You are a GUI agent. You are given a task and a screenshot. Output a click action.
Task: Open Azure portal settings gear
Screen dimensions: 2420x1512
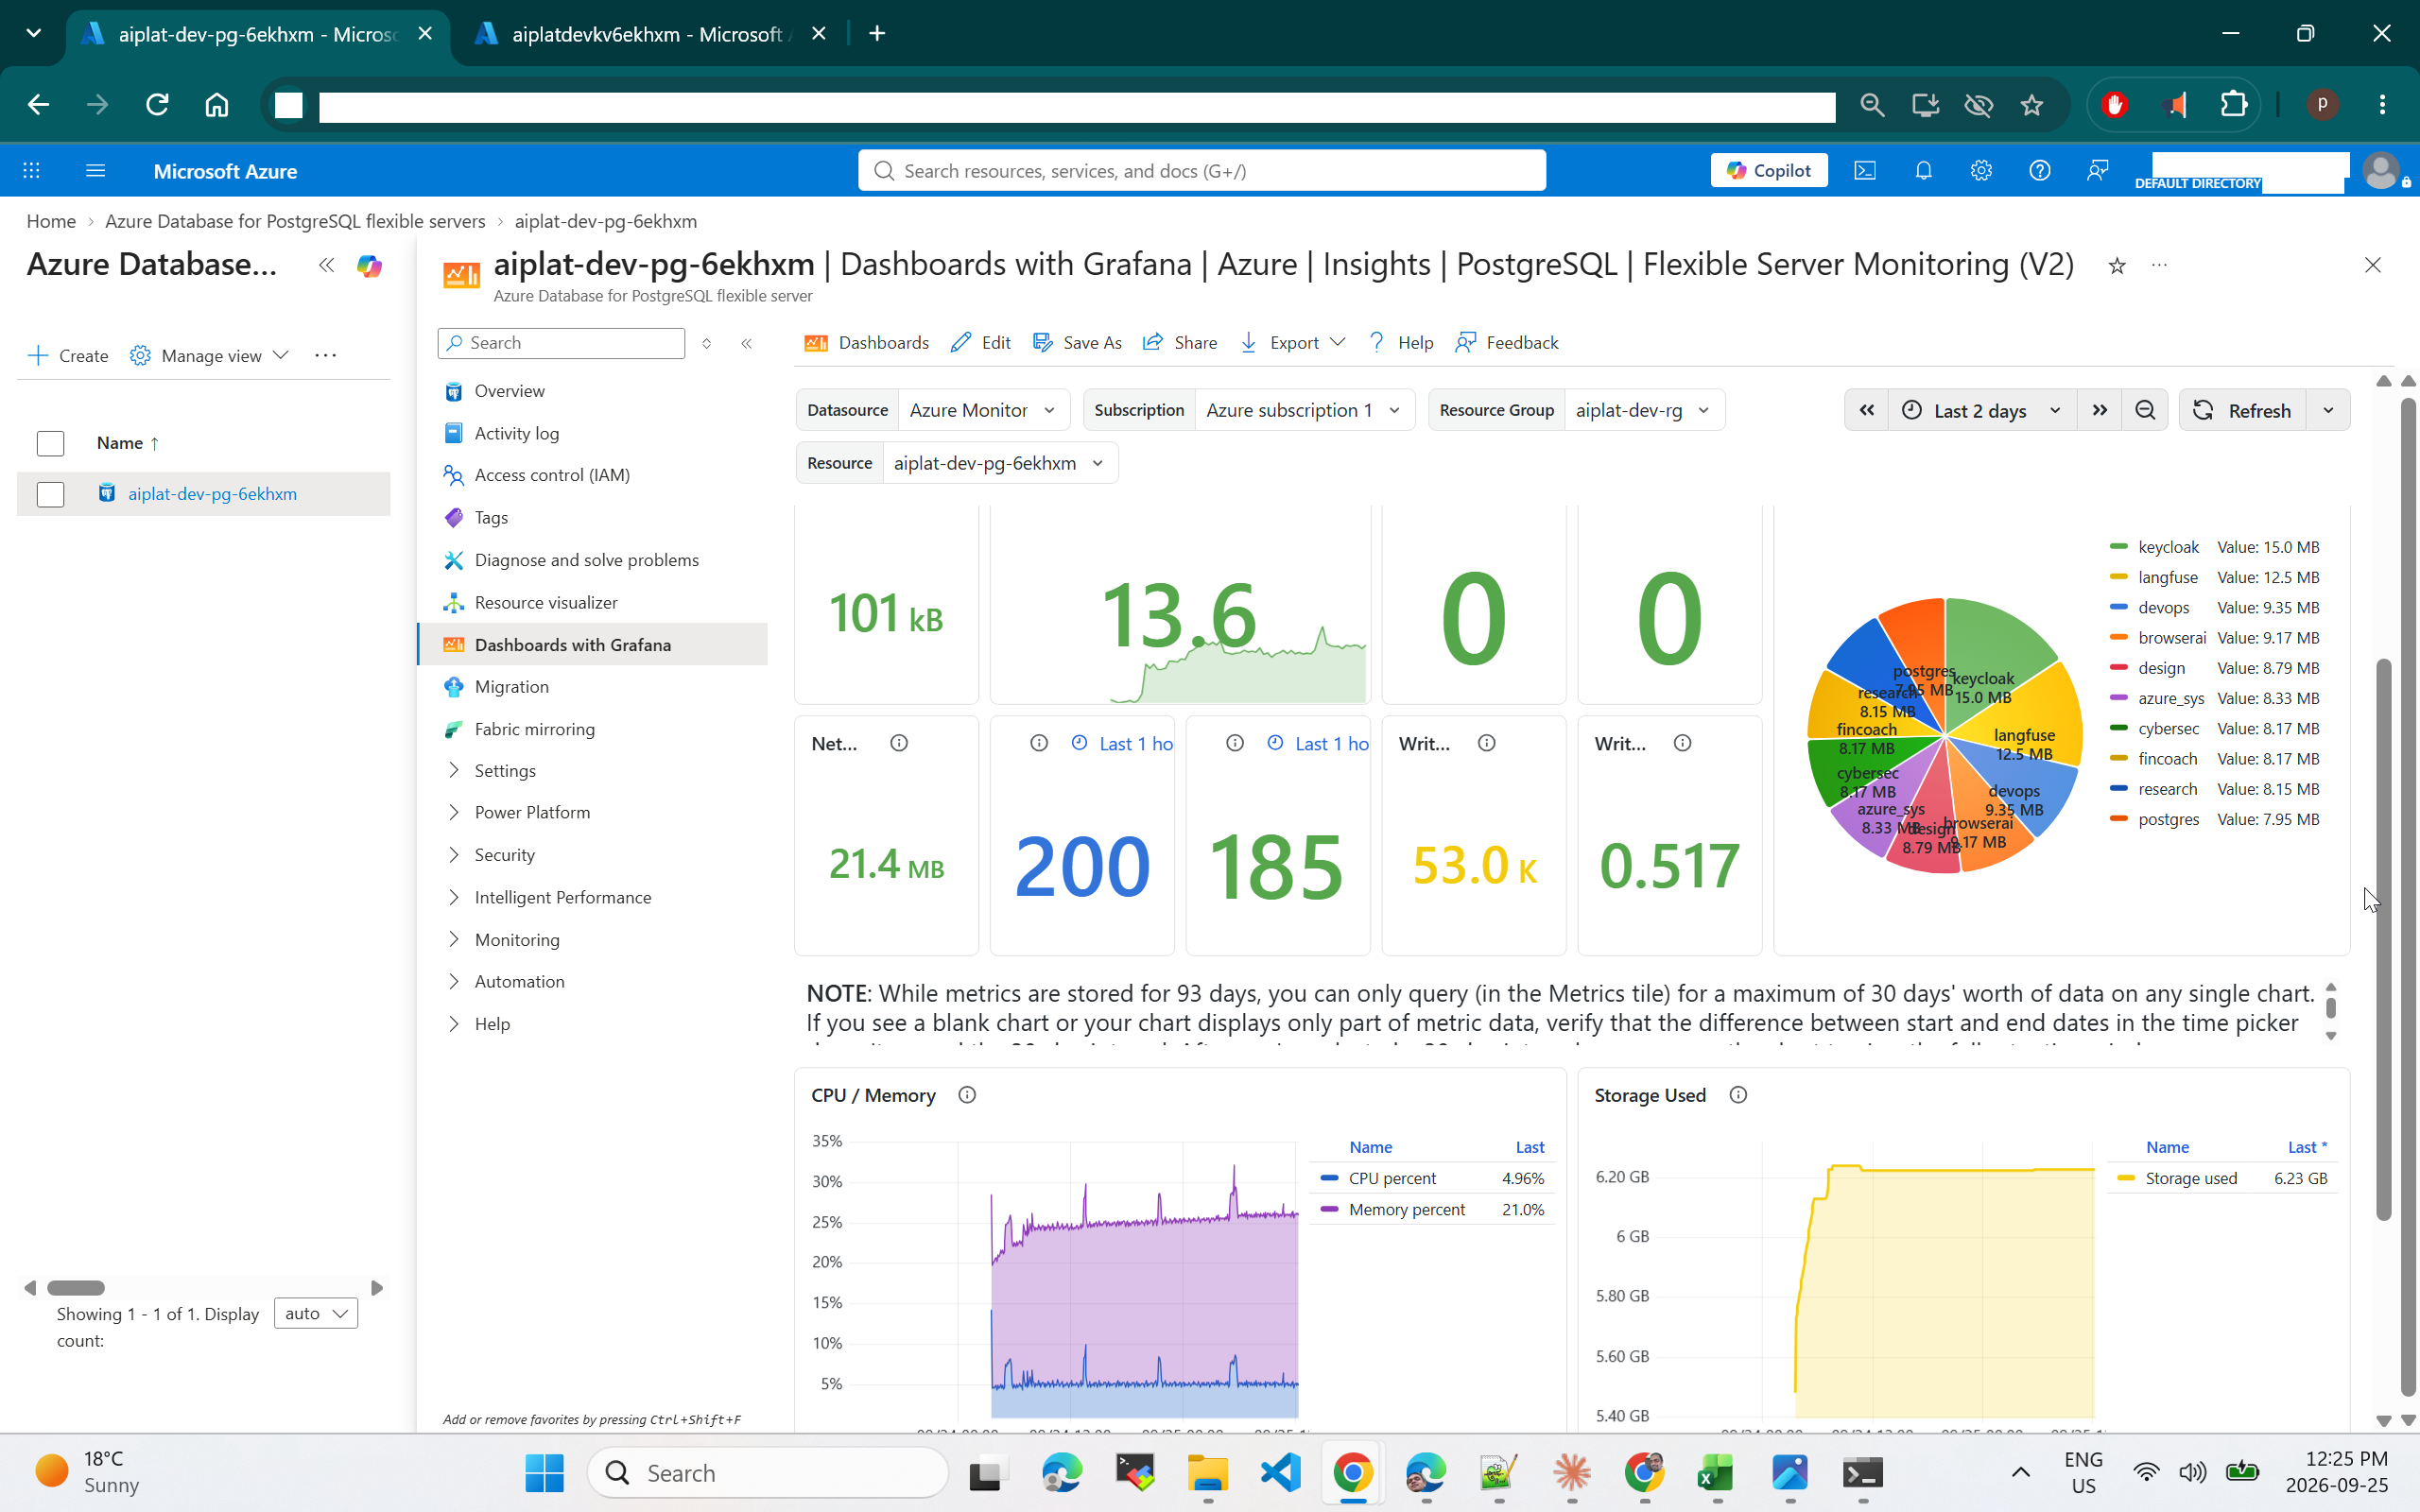click(1981, 171)
